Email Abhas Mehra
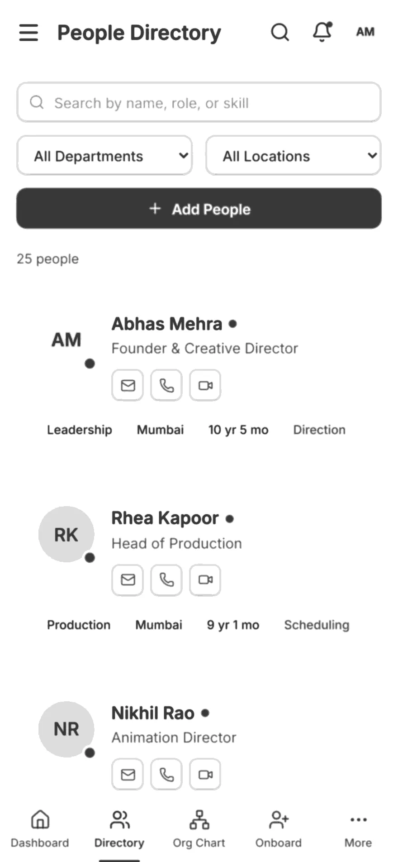This screenshot has height=862, width=398. tap(128, 385)
